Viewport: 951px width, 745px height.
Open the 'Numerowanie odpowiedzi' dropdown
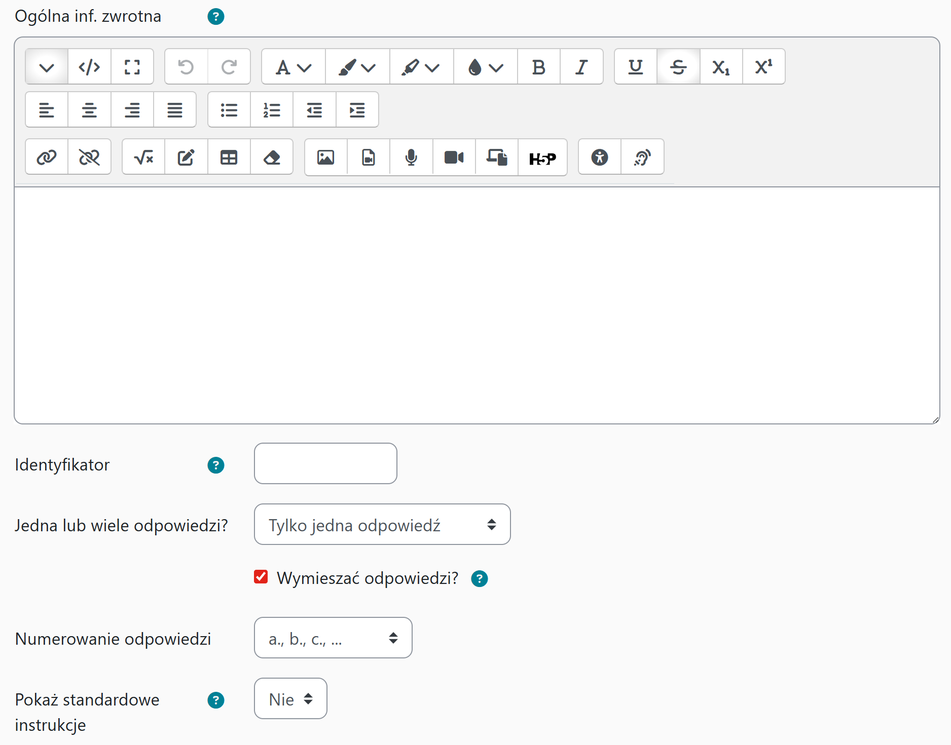click(333, 638)
